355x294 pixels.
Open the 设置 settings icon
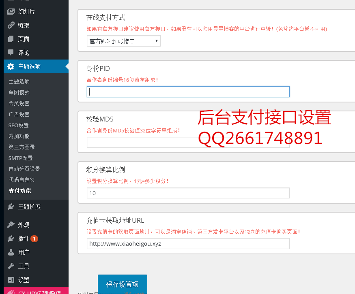tap(11, 280)
